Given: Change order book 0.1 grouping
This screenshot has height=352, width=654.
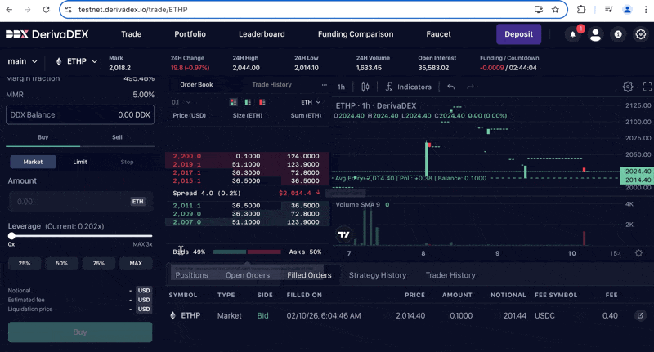Looking at the screenshot, I should [x=181, y=102].
